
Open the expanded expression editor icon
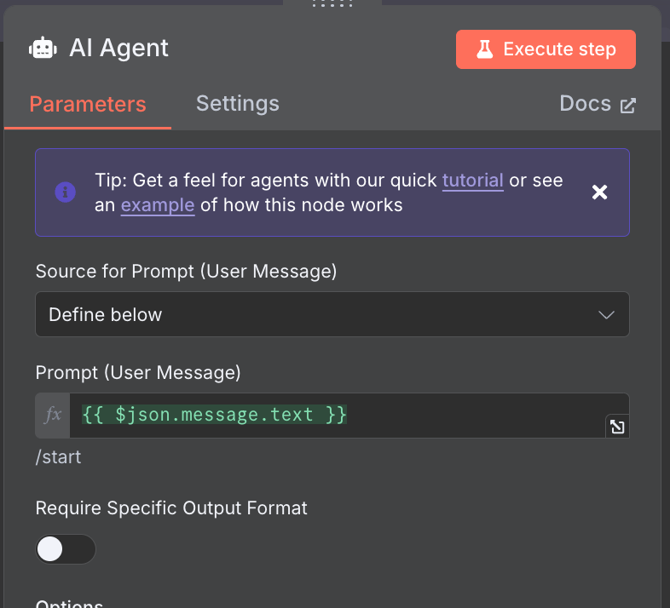click(x=616, y=427)
